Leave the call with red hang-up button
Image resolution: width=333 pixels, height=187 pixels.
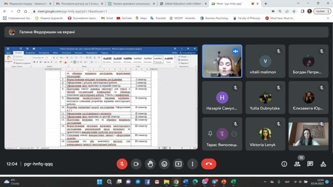208,164
